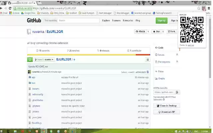The image size is (213, 133).
Task: Open the .bowerrc file
Action: click(x=36, y=89)
